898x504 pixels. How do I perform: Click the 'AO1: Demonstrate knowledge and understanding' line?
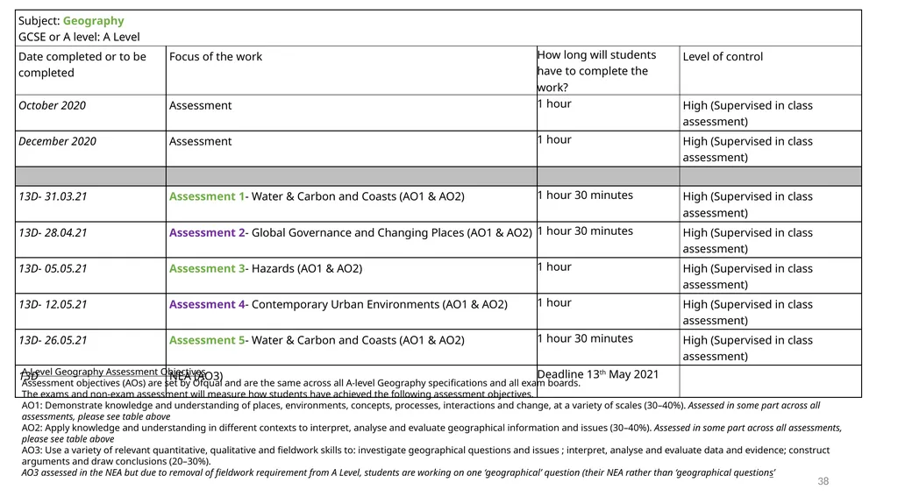point(421,411)
